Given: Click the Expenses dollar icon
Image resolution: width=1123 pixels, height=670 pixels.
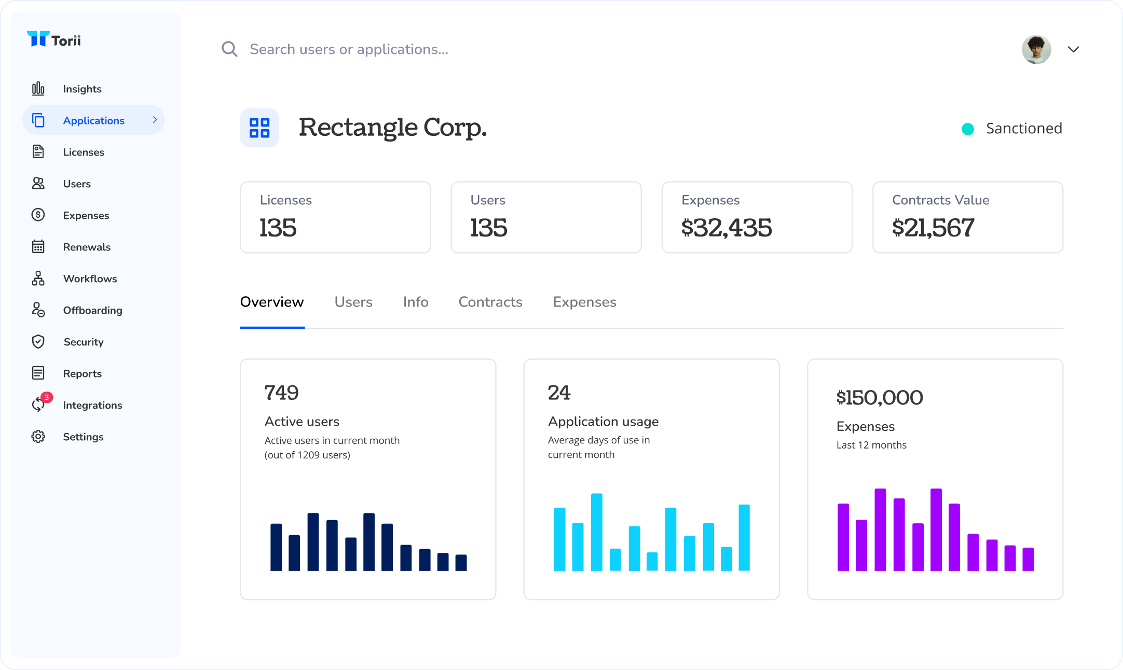Looking at the screenshot, I should click(x=38, y=215).
